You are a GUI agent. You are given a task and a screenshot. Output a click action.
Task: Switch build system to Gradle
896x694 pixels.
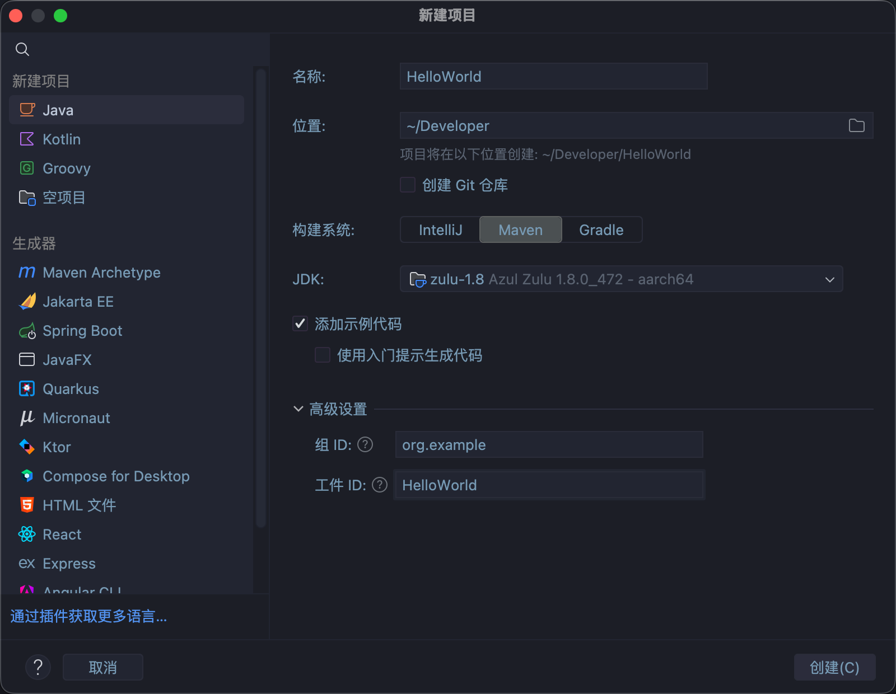tap(601, 230)
